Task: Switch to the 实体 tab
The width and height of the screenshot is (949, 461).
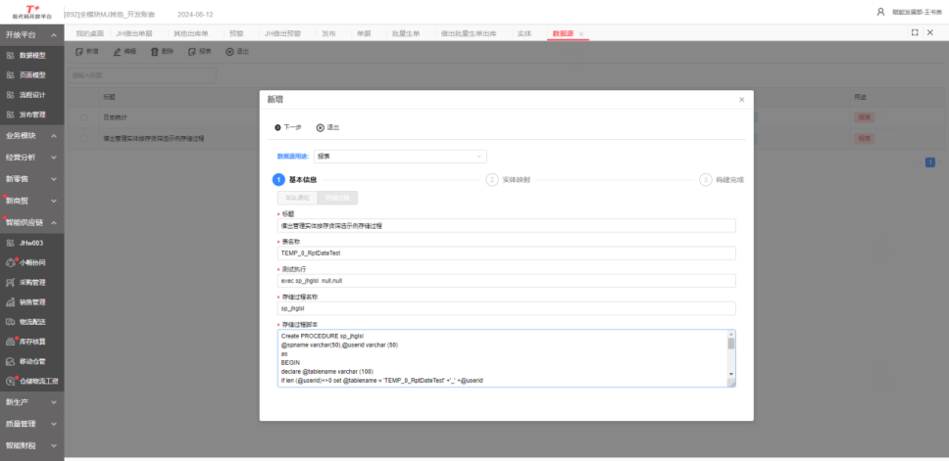Action: (524, 33)
